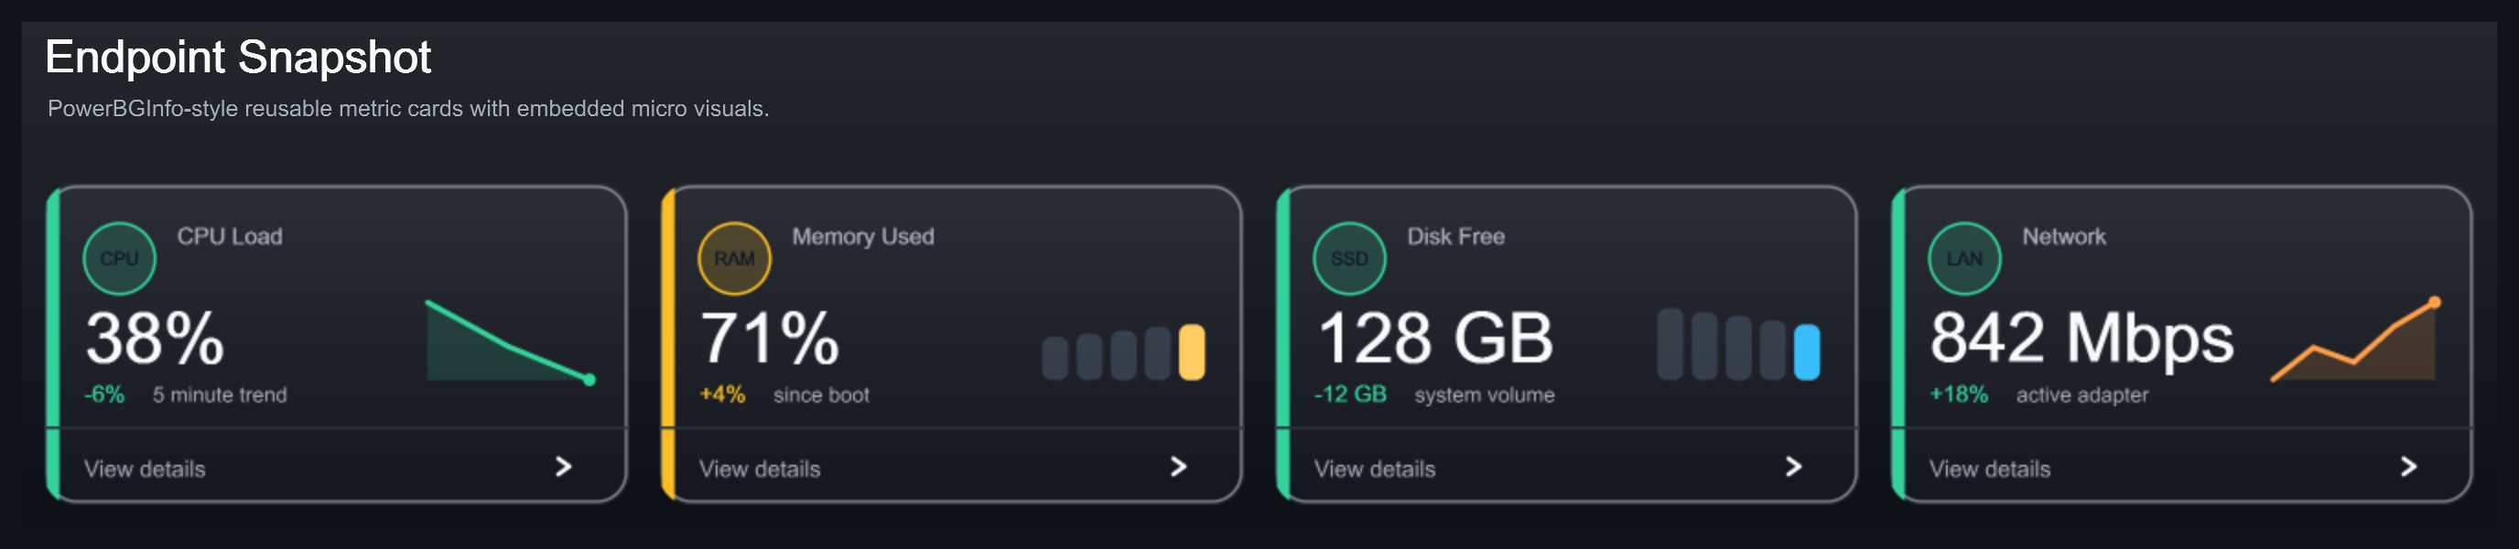Click the CPU Load downward trend sparkline

pos(512,341)
